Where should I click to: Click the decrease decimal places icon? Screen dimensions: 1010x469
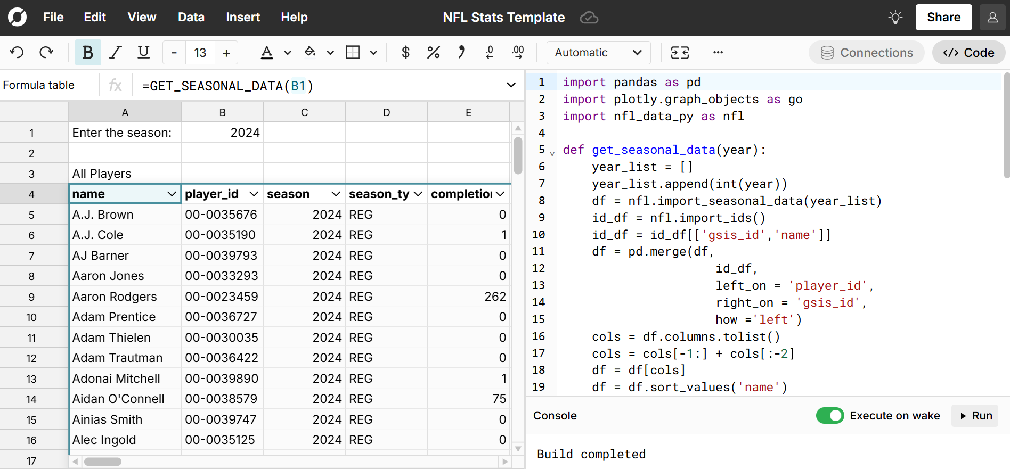[x=490, y=52]
